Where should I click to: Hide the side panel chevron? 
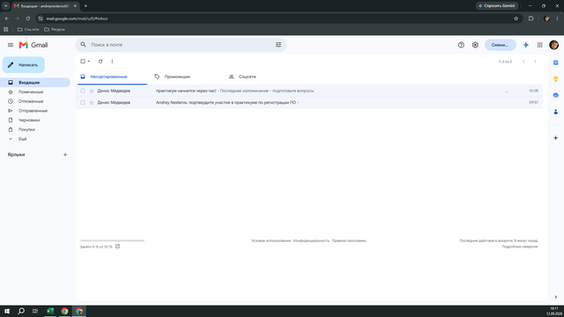point(556,298)
